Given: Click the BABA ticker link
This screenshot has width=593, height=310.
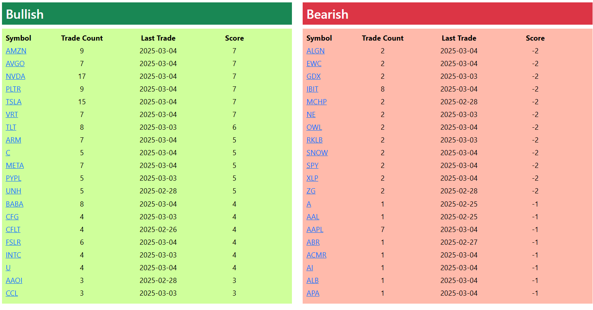Looking at the screenshot, I should pyautogui.click(x=14, y=204).
